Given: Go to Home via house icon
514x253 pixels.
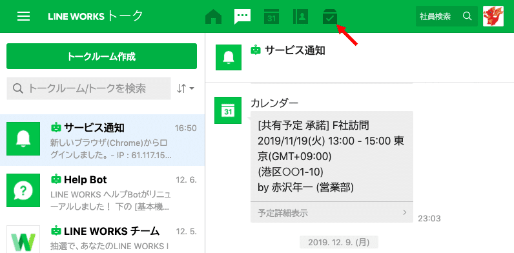Looking at the screenshot, I should [x=213, y=17].
